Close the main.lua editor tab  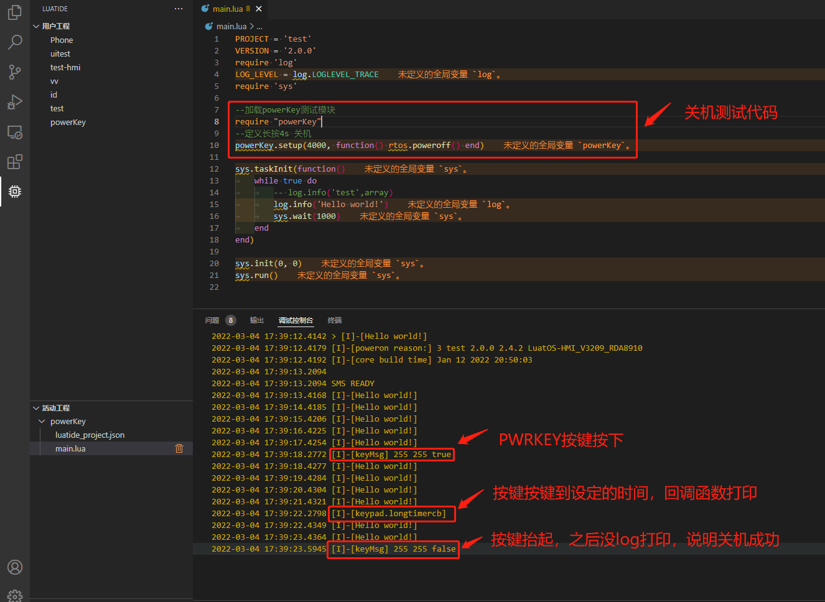tap(259, 9)
